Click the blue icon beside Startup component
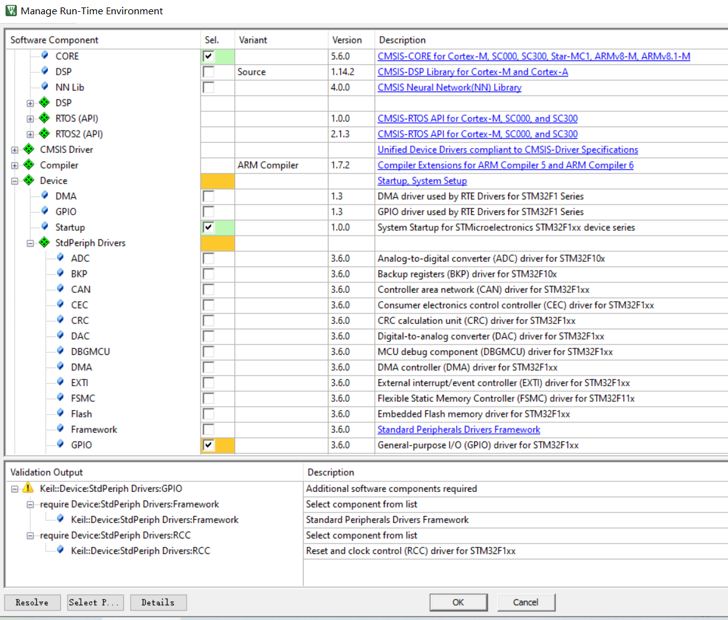 point(45,227)
